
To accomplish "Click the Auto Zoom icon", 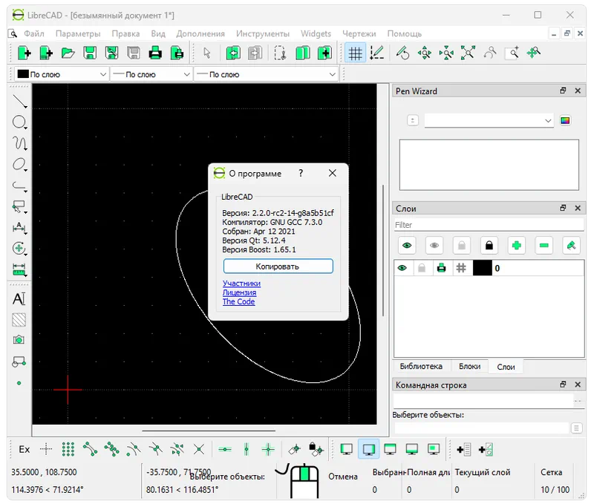I will pyautogui.click(x=468, y=53).
